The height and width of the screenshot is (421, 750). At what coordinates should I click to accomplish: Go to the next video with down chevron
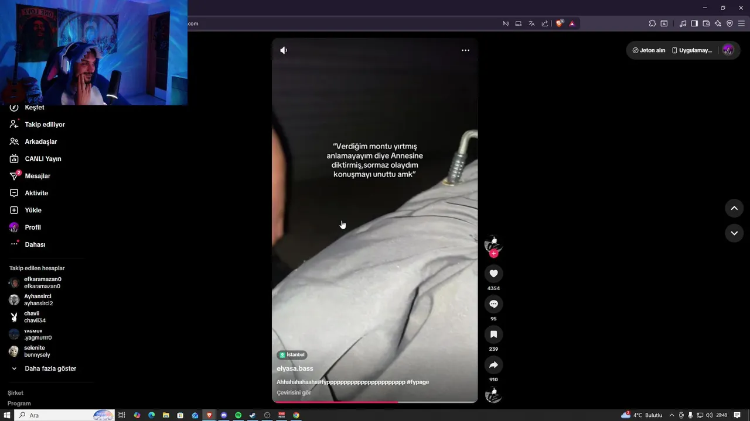click(x=734, y=233)
